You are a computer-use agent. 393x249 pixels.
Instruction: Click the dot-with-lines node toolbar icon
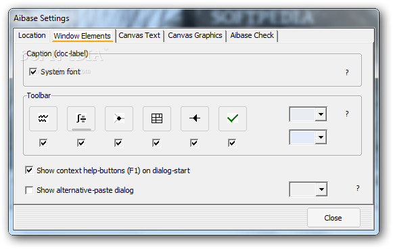tap(119, 118)
